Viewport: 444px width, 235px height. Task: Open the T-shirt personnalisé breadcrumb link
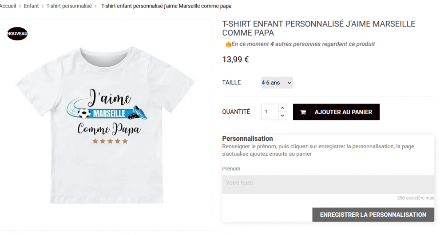pyautogui.click(x=69, y=6)
